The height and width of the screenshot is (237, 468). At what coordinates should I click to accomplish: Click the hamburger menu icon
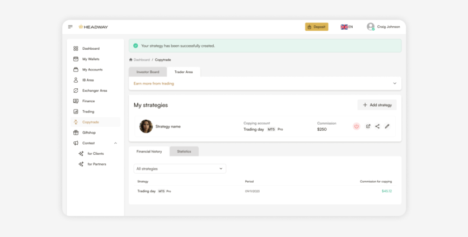(x=71, y=27)
